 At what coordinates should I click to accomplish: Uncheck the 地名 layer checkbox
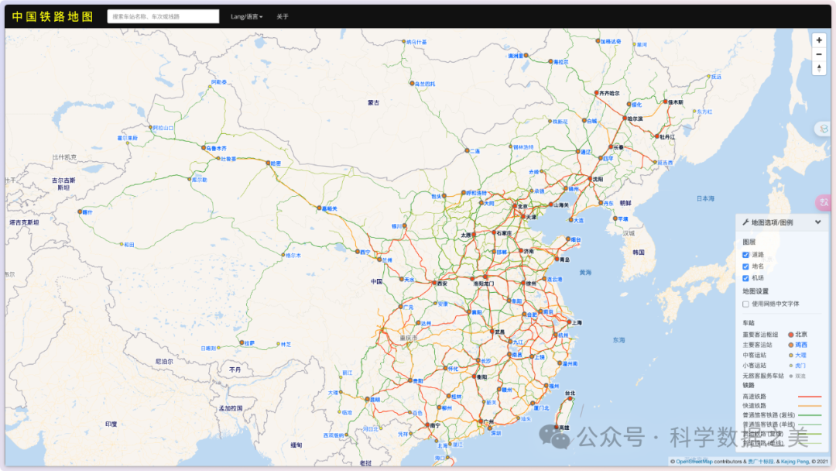tap(745, 266)
